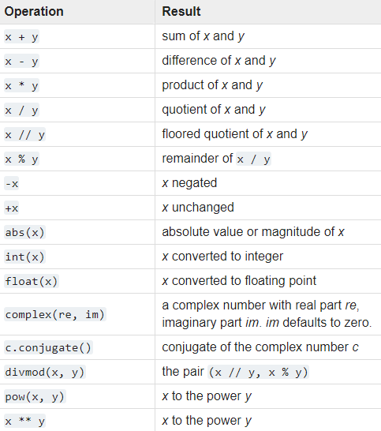Viewport: 381px width, 431px height.
Task: Click the 'x - y' operation code
Action: (x=22, y=61)
